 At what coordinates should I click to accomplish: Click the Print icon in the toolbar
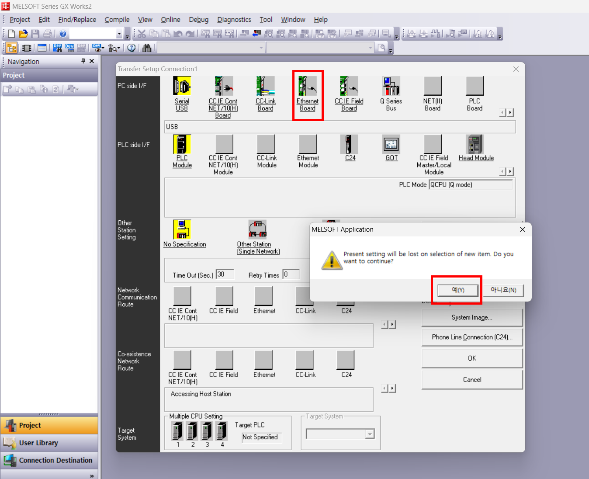47,34
